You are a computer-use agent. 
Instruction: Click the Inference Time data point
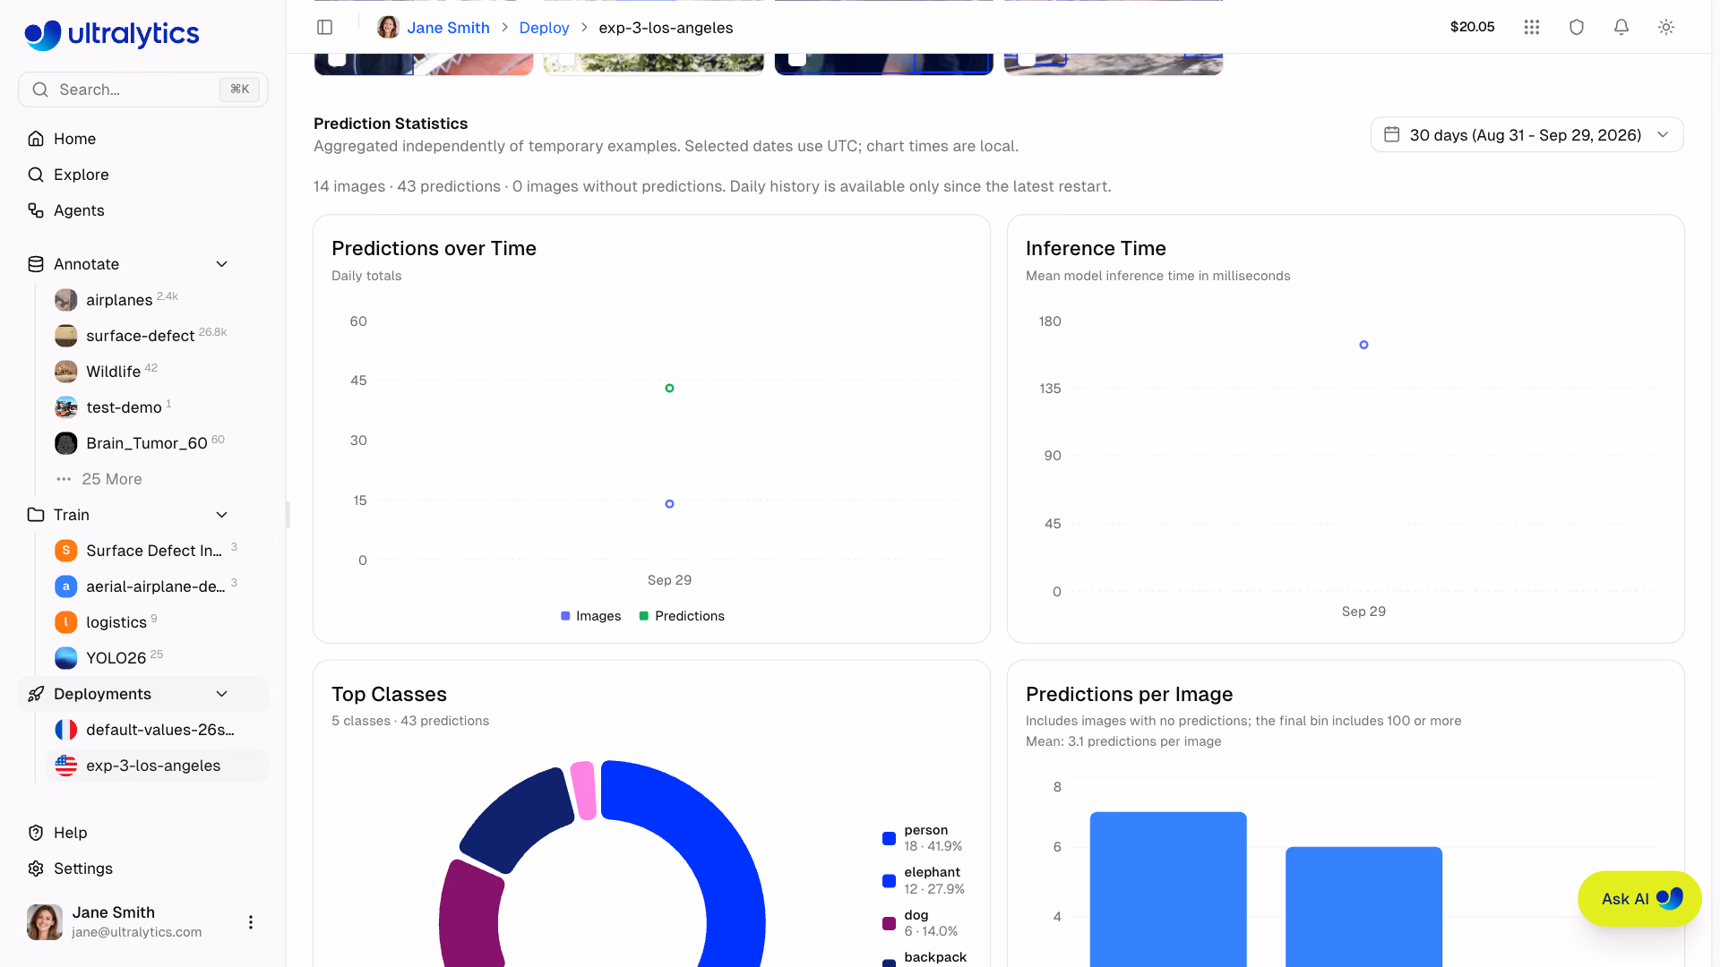pos(1363,345)
